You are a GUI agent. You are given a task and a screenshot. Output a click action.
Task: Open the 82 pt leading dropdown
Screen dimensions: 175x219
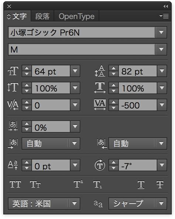click(162, 71)
